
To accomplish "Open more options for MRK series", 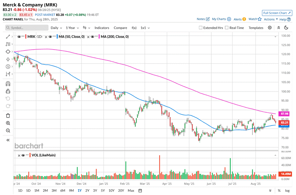I will (x=23, y=36).
